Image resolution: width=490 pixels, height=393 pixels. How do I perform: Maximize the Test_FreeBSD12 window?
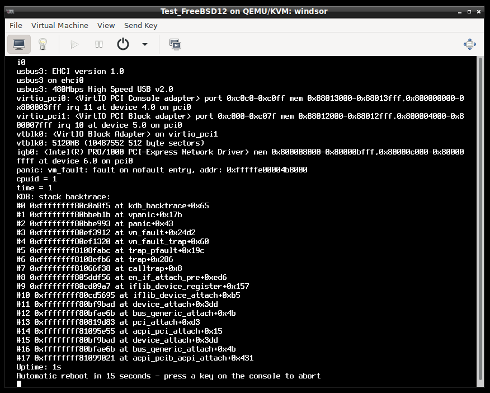(x=469, y=12)
